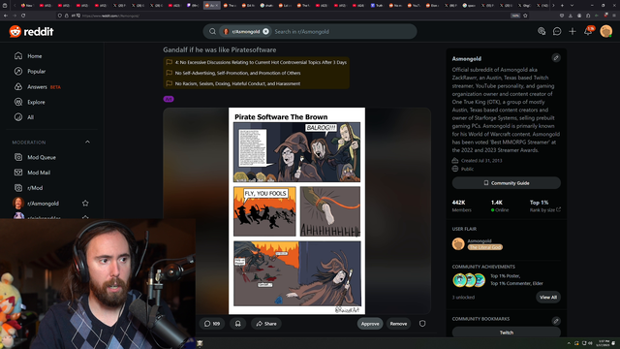Open the notifications bell
Image resolution: width=620 pixels, height=349 pixels.
pos(588,31)
